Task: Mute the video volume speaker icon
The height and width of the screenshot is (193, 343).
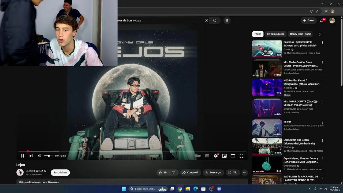Action: [x=39, y=156]
